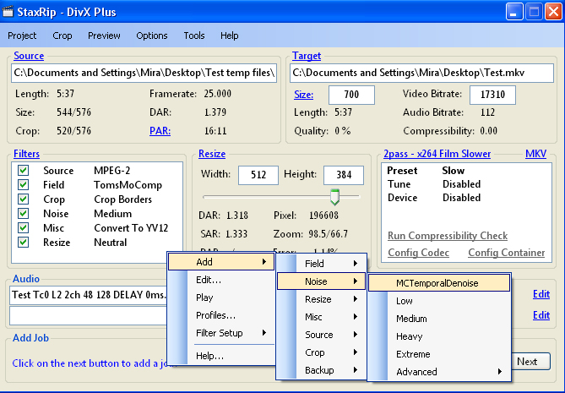Viewport: 565px width, 393px height.
Task: Click the second audio track Edit link
Action: coord(541,315)
